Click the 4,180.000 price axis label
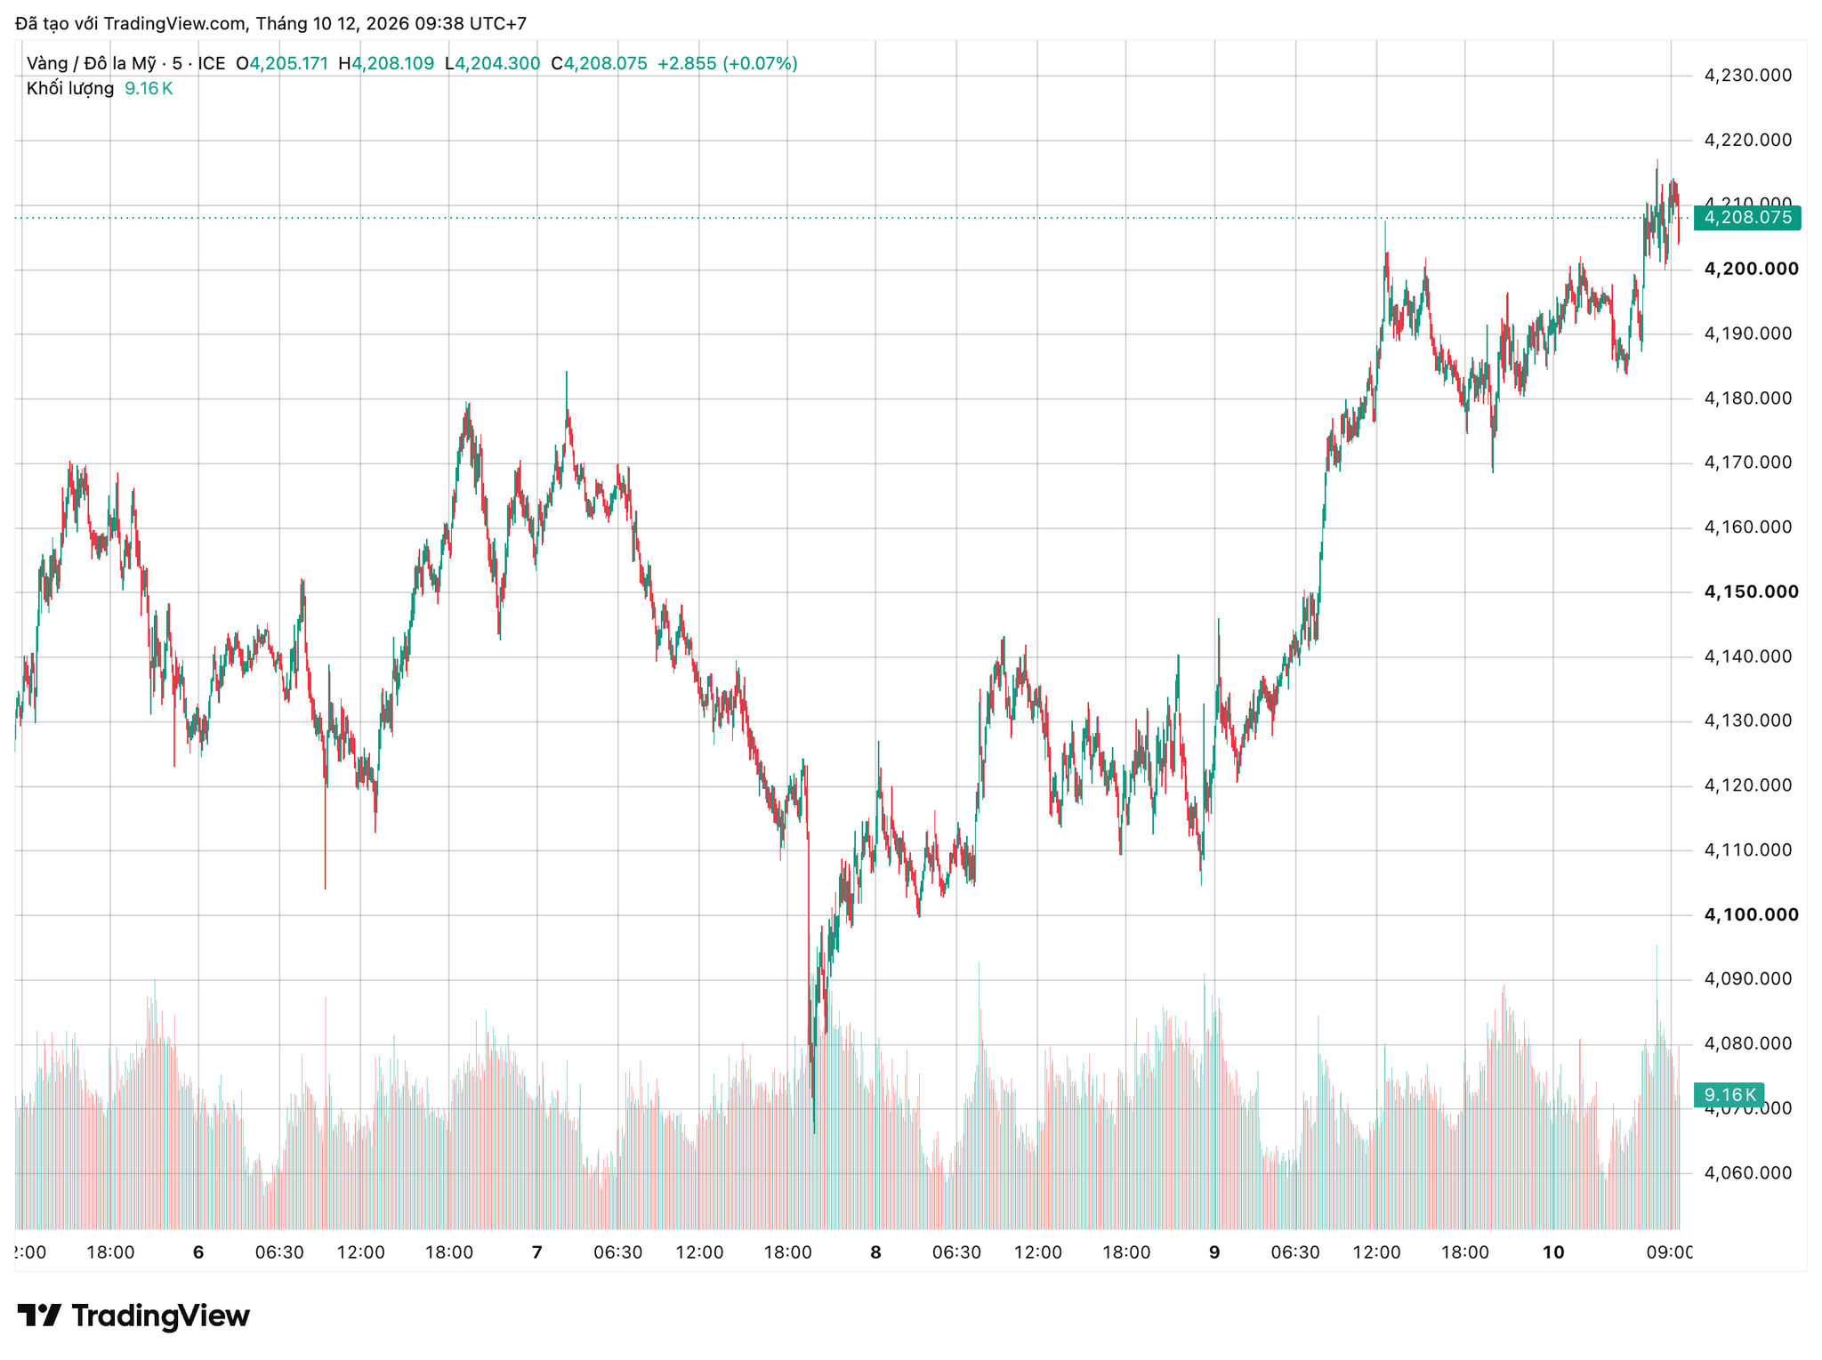 [1747, 398]
